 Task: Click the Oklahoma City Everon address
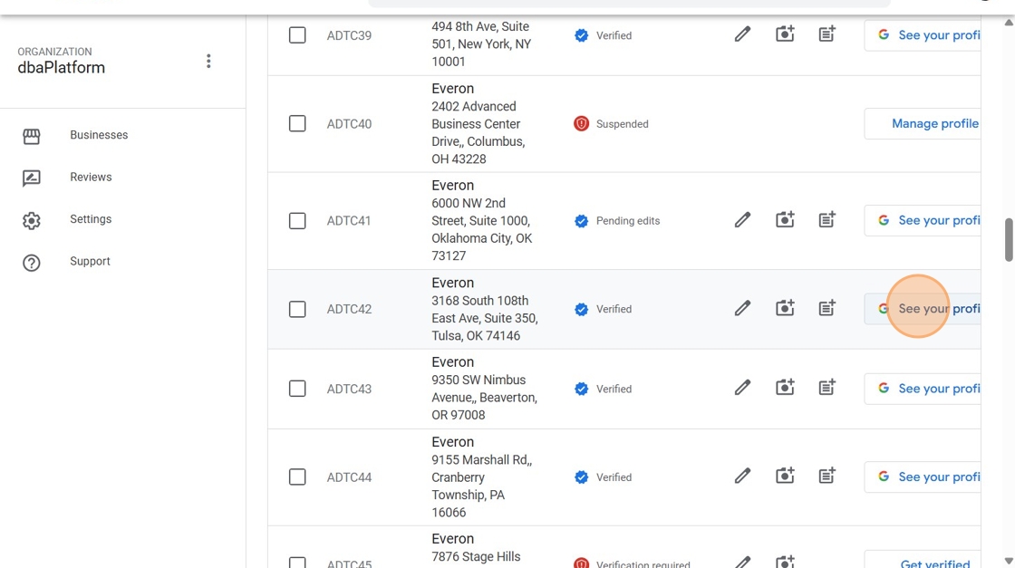coord(482,229)
